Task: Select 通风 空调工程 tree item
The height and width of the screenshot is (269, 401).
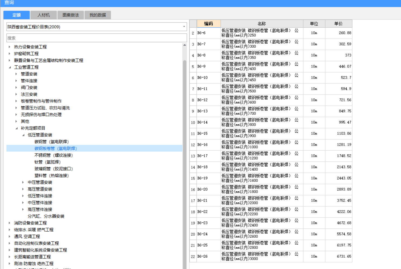Action: pyautogui.click(x=27, y=236)
